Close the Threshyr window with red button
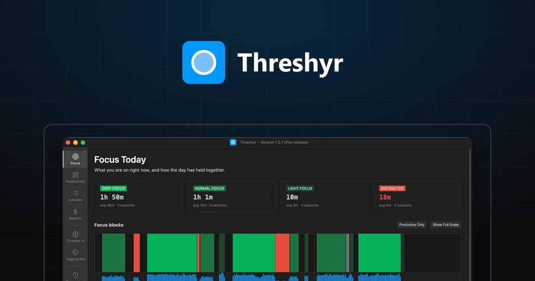535x281 pixels. click(x=68, y=142)
